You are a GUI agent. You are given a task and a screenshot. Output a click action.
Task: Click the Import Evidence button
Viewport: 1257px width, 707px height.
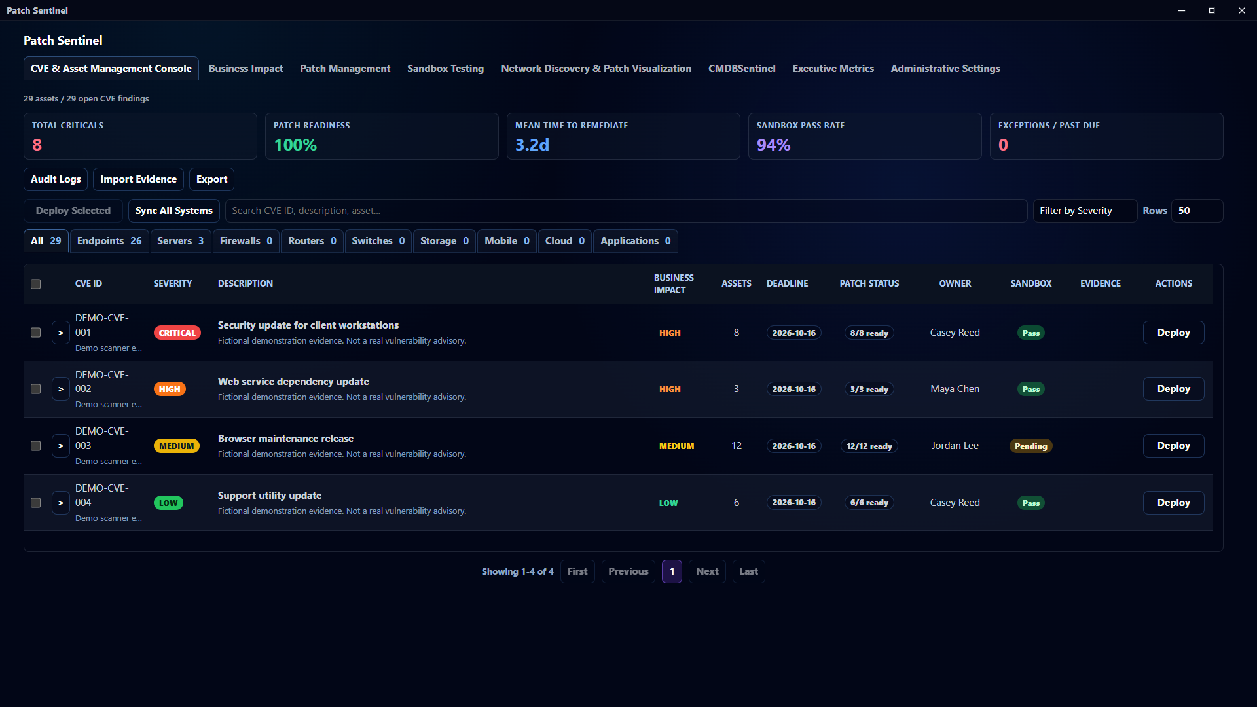coord(138,179)
